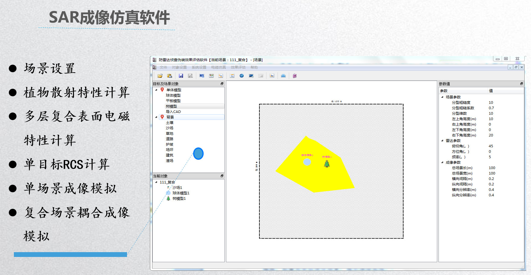This screenshot has width=531, height=275.
Task: Click the greyed-out list layout toolbar icon
Action: point(261,76)
